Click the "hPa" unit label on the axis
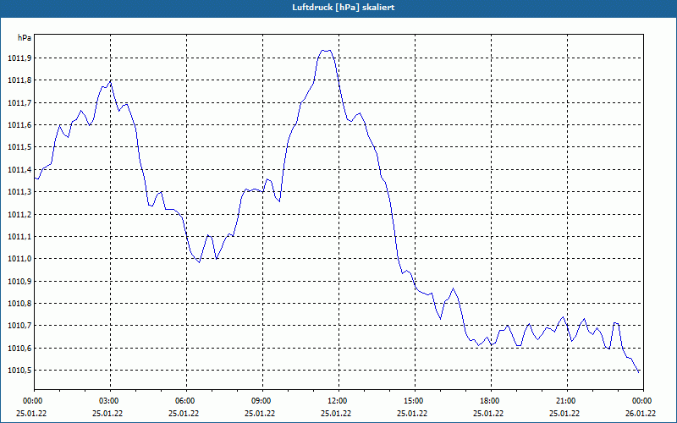The width and height of the screenshot is (677, 423). (25, 38)
